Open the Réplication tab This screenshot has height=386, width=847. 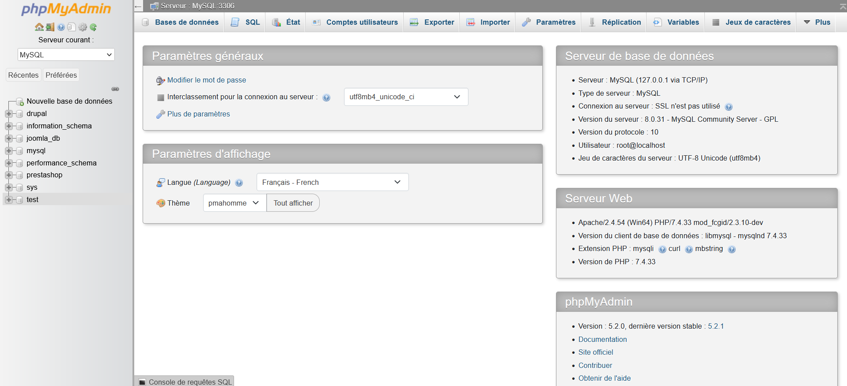pos(614,22)
